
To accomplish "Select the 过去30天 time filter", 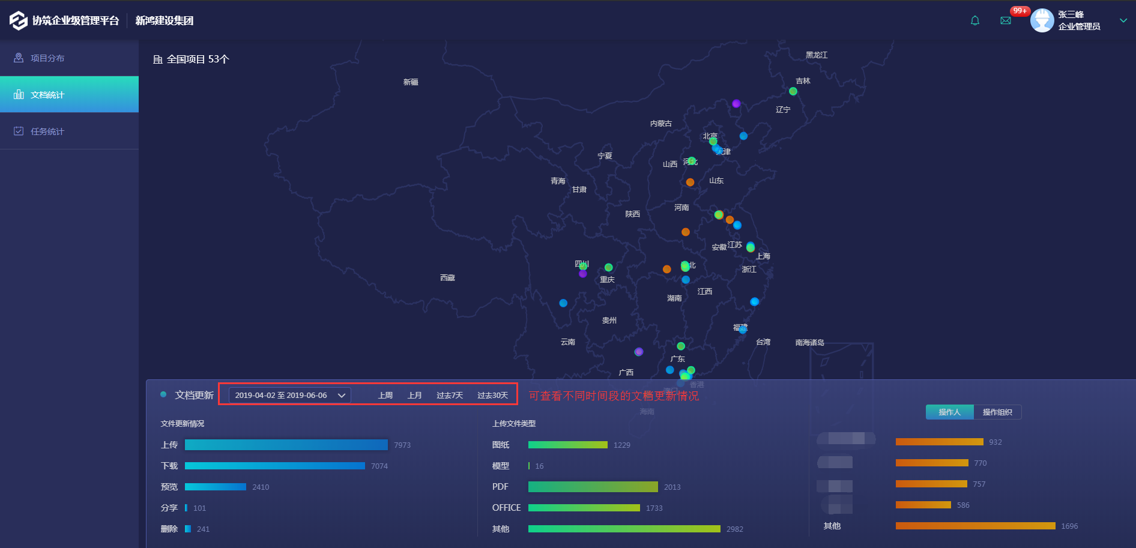I will 492,395.
